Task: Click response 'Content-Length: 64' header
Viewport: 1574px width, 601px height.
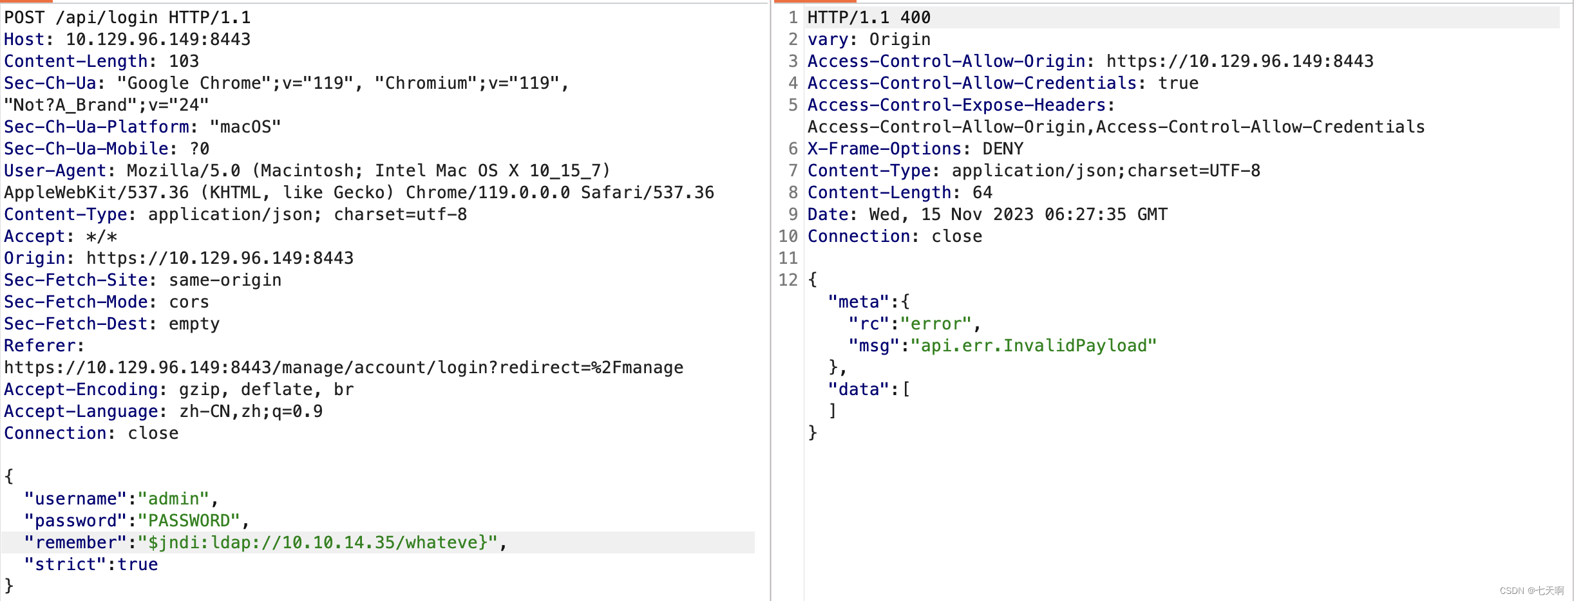Action: pos(900,192)
